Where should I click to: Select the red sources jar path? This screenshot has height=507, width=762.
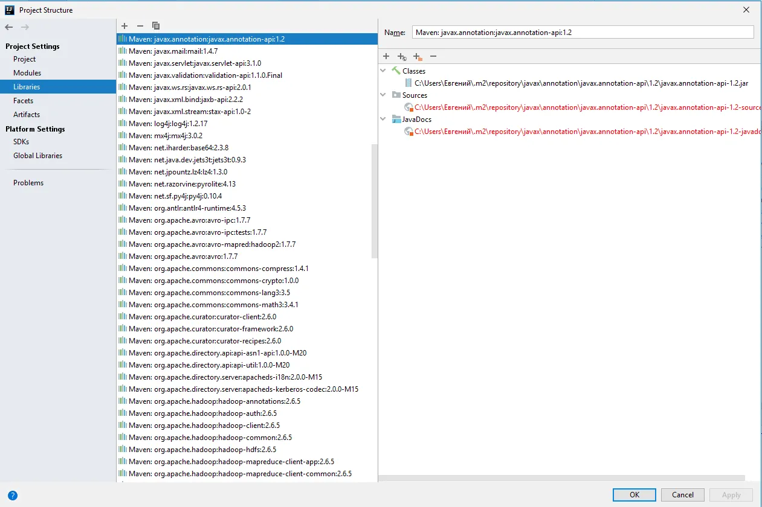coord(587,107)
